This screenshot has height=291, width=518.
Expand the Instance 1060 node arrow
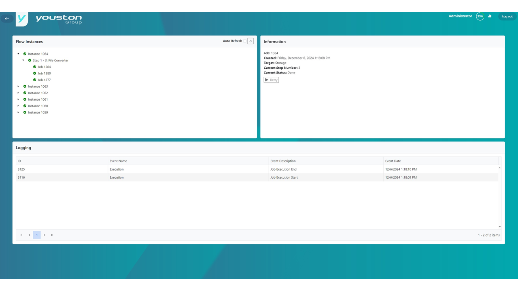point(18,105)
